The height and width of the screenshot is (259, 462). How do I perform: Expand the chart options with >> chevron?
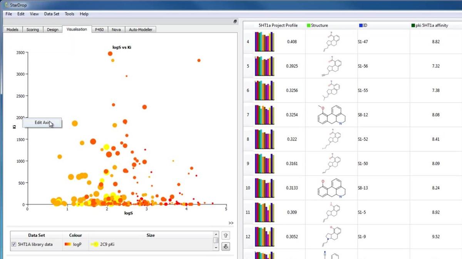[x=231, y=223]
